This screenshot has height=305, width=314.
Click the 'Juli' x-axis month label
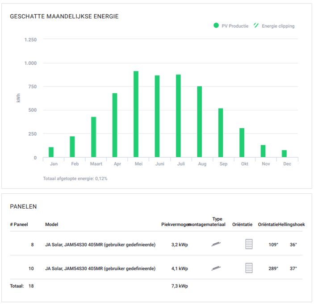pyautogui.click(x=181, y=164)
